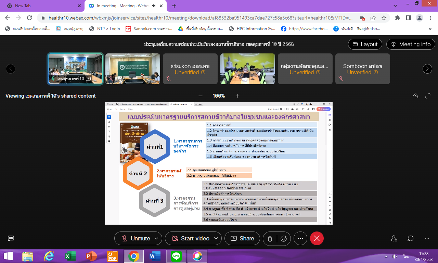Leave meeting with the red X button

[x=317, y=238]
